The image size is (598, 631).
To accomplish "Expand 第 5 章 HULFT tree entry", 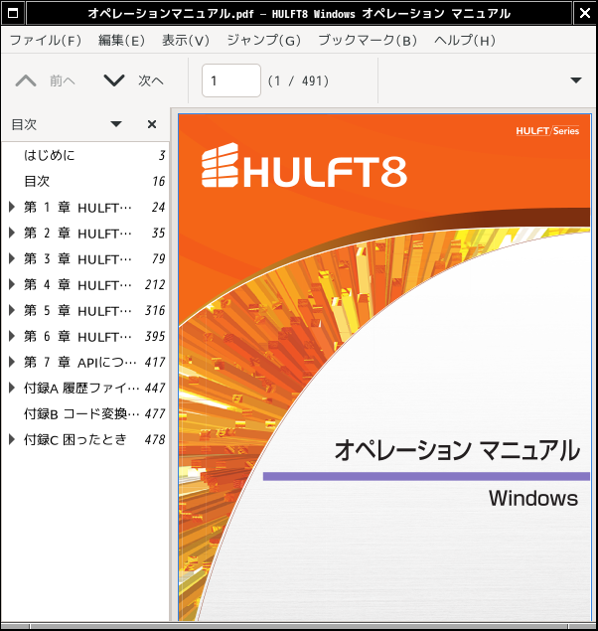I will [12, 310].
